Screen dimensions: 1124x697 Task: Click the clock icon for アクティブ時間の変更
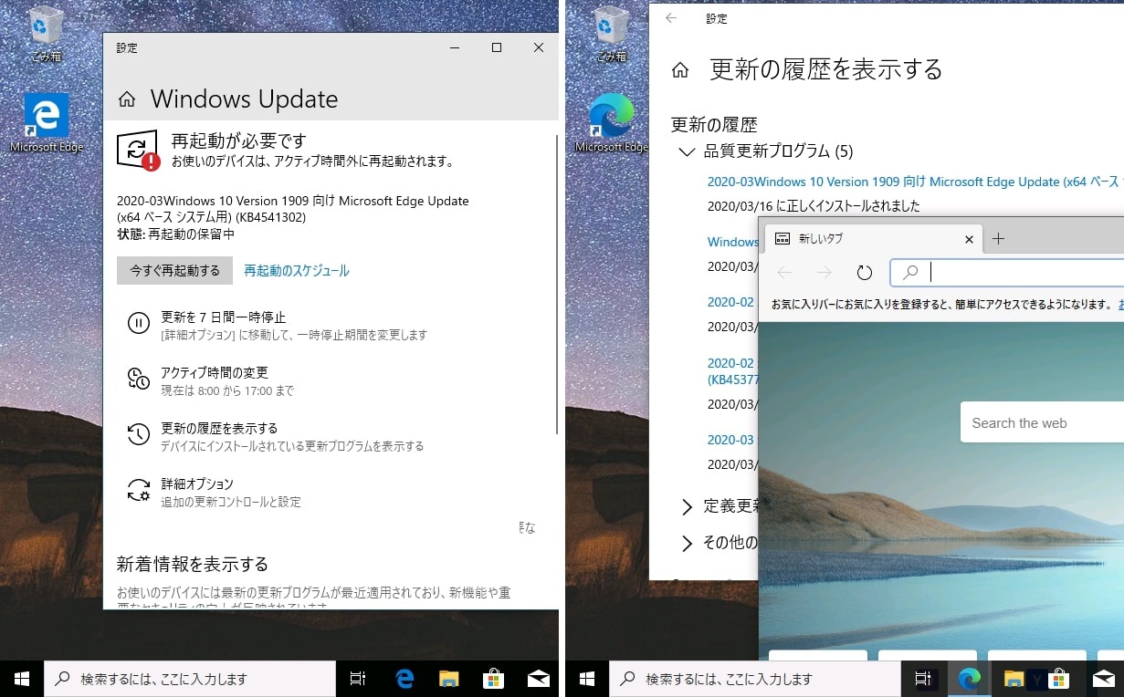pos(138,379)
